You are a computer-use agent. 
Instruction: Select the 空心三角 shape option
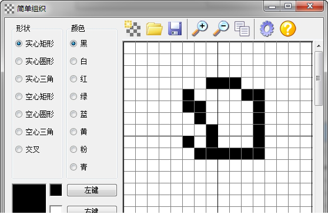pos(35,132)
